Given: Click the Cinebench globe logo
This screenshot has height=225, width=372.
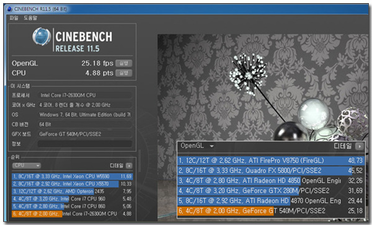Looking at the screenshot, I should 42,37.
